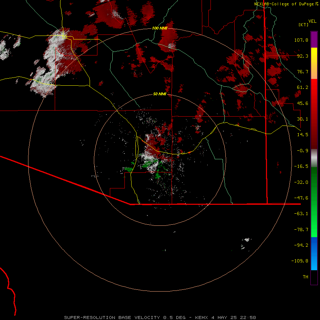Click the -47.6 velocity scale value
The image size is (320, 320).
point(301,198)
